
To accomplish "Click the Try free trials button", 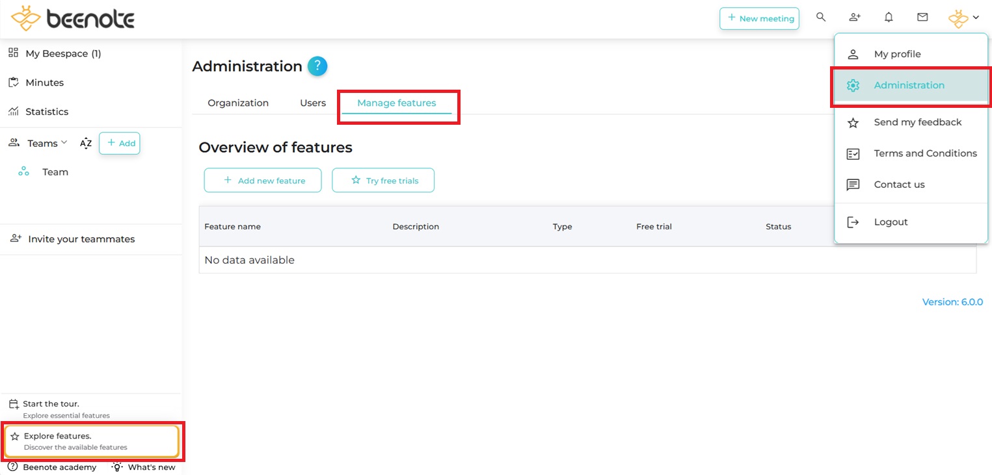I will pos(383,181).
